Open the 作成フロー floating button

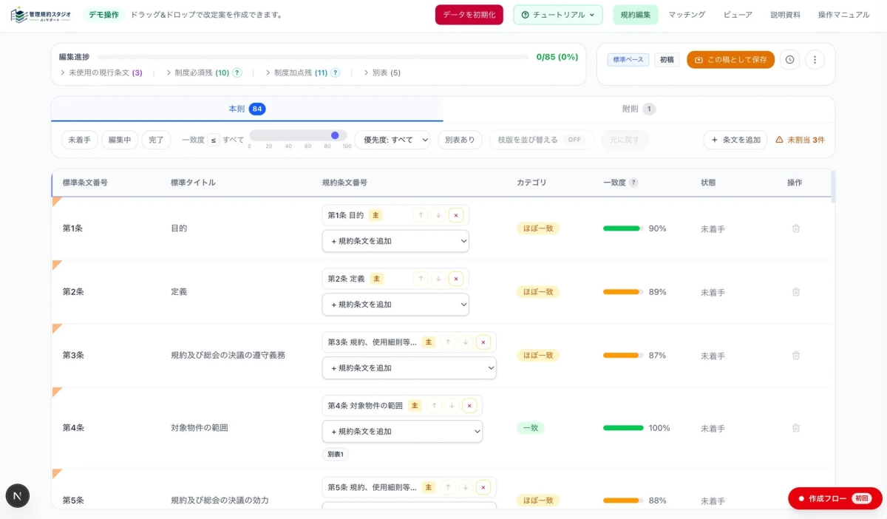coord(835,498)
